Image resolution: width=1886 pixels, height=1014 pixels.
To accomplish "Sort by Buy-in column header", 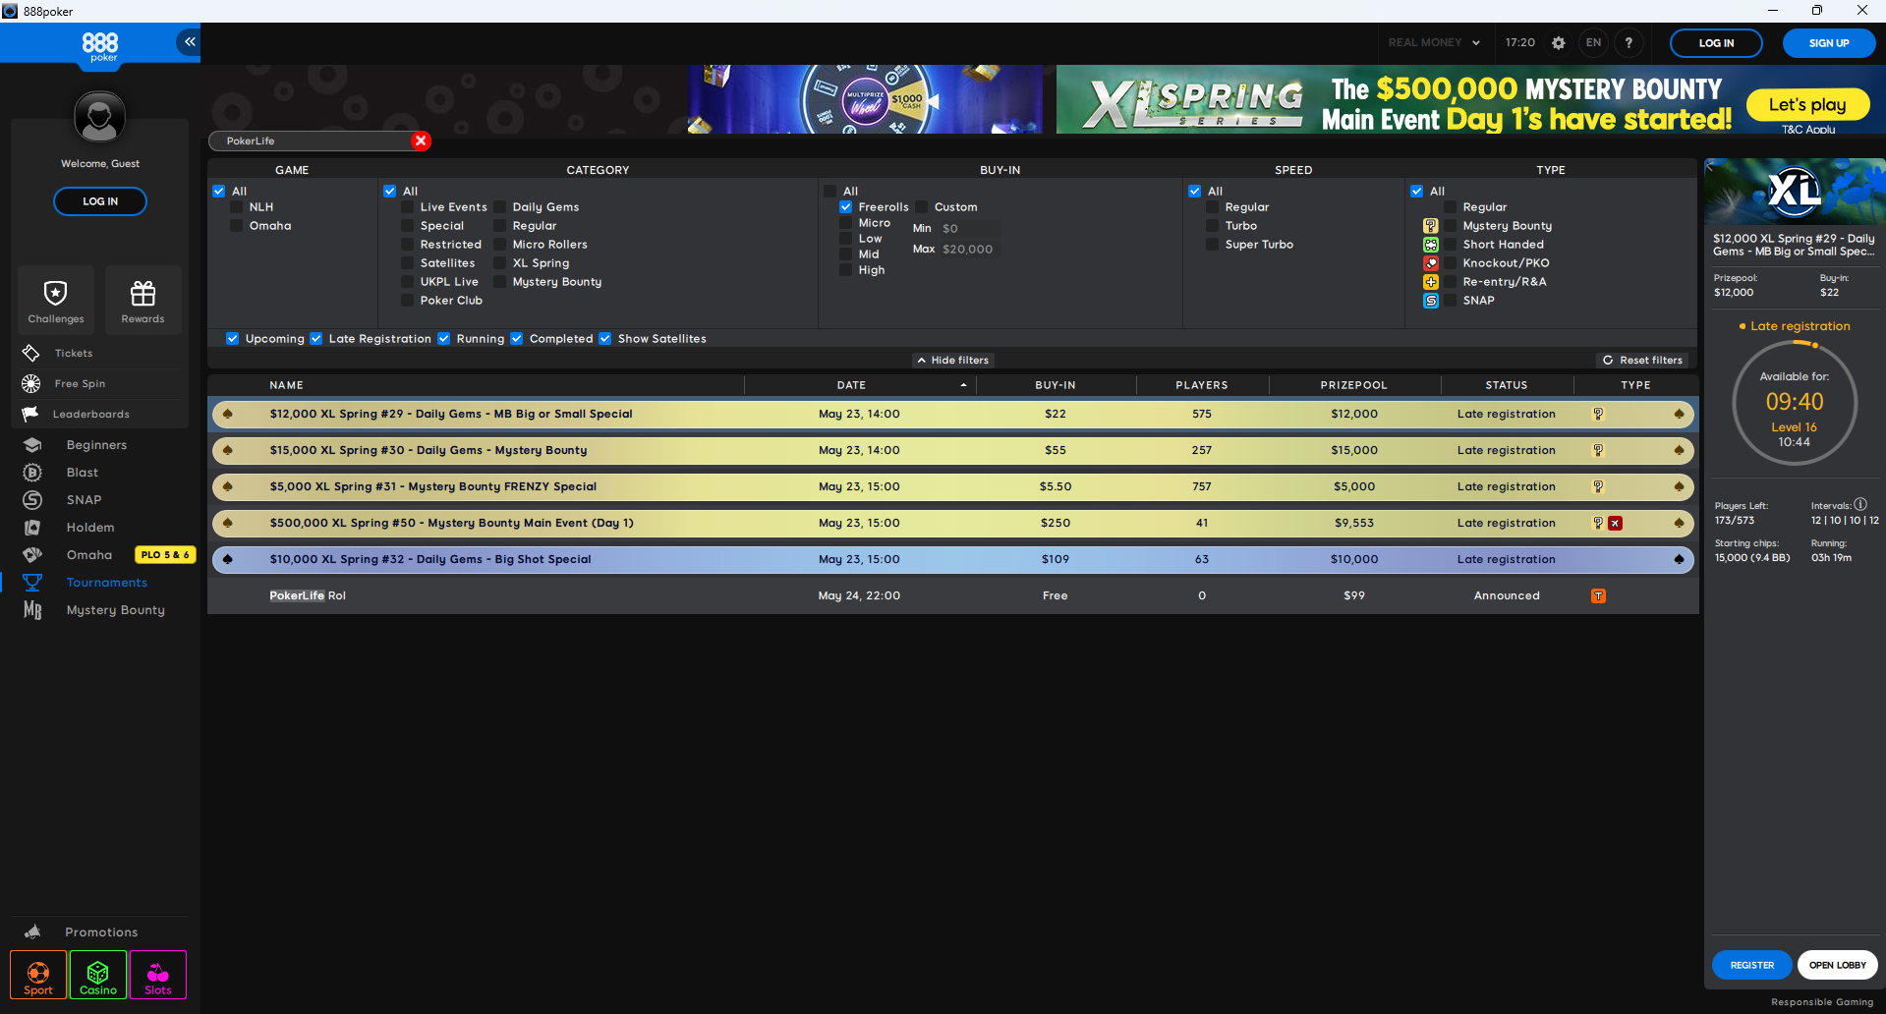I will tap(1055, 385).
